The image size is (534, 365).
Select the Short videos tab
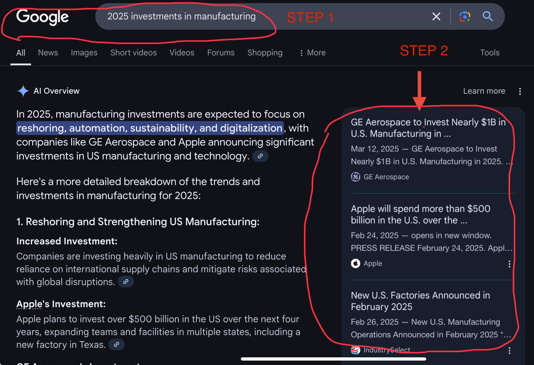pyautogui.click(x=133, y=53)
